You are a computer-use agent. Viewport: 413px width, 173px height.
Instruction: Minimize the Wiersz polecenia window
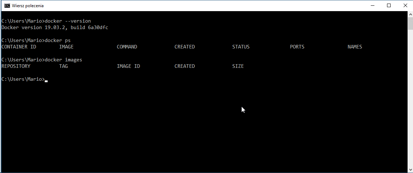point(372,5)
